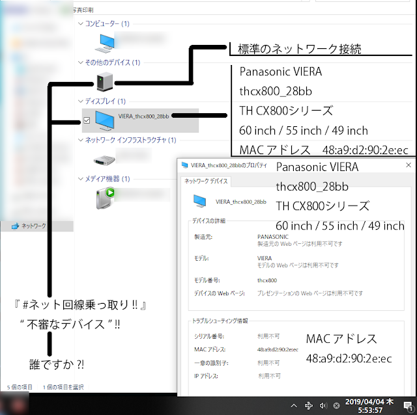417x415 pixels.
Task: Collapse the ディスプレイ (1) group
Action: click(81, 101)
